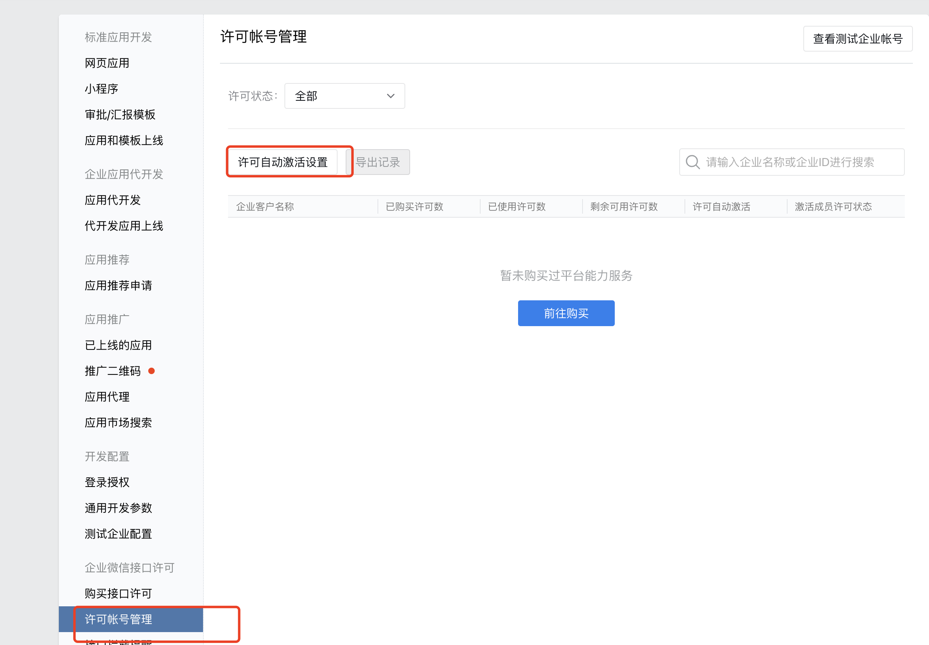Click the blue 前往购买 button
Screen dimensions: 929x645
point(566,313)
